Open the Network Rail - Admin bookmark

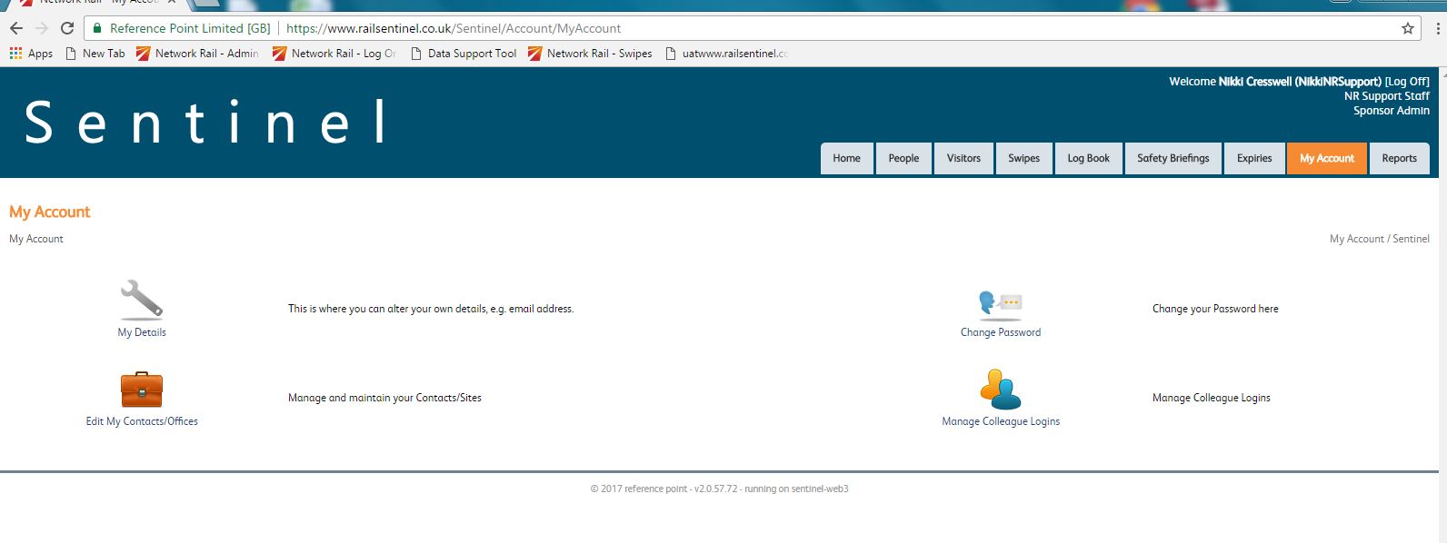click(x=197, y=54)
